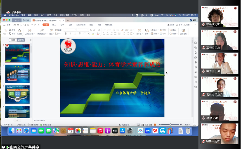This screenshot has height=149, width=241.
Task: Toggle Strikethrough formatting
Action: 80,34
